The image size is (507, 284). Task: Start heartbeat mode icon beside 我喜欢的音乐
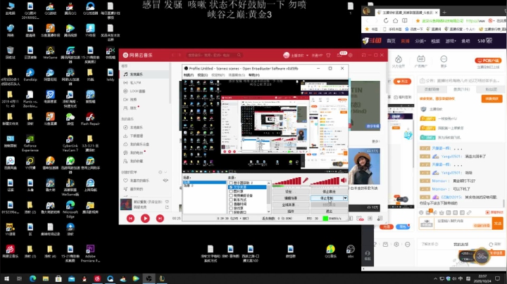[x=165, y=181]
